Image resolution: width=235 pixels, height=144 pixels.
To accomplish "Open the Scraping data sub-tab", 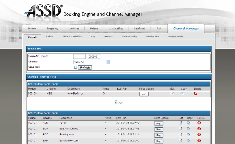I will click(152, 37).
